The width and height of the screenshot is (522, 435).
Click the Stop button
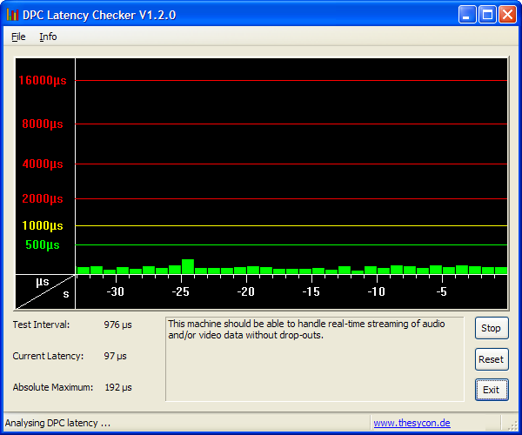pos(492,328)
